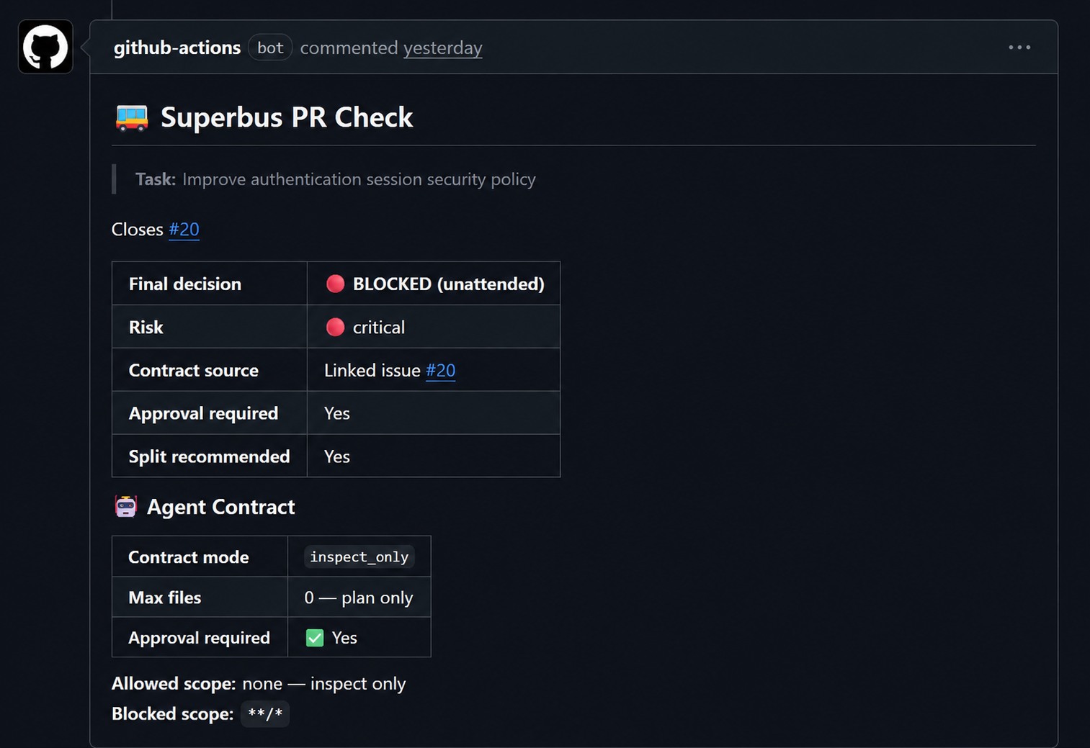Click the 'Contract source' table label
Image resolution: width=1090 pixels, height=748 pixels.
194,370
